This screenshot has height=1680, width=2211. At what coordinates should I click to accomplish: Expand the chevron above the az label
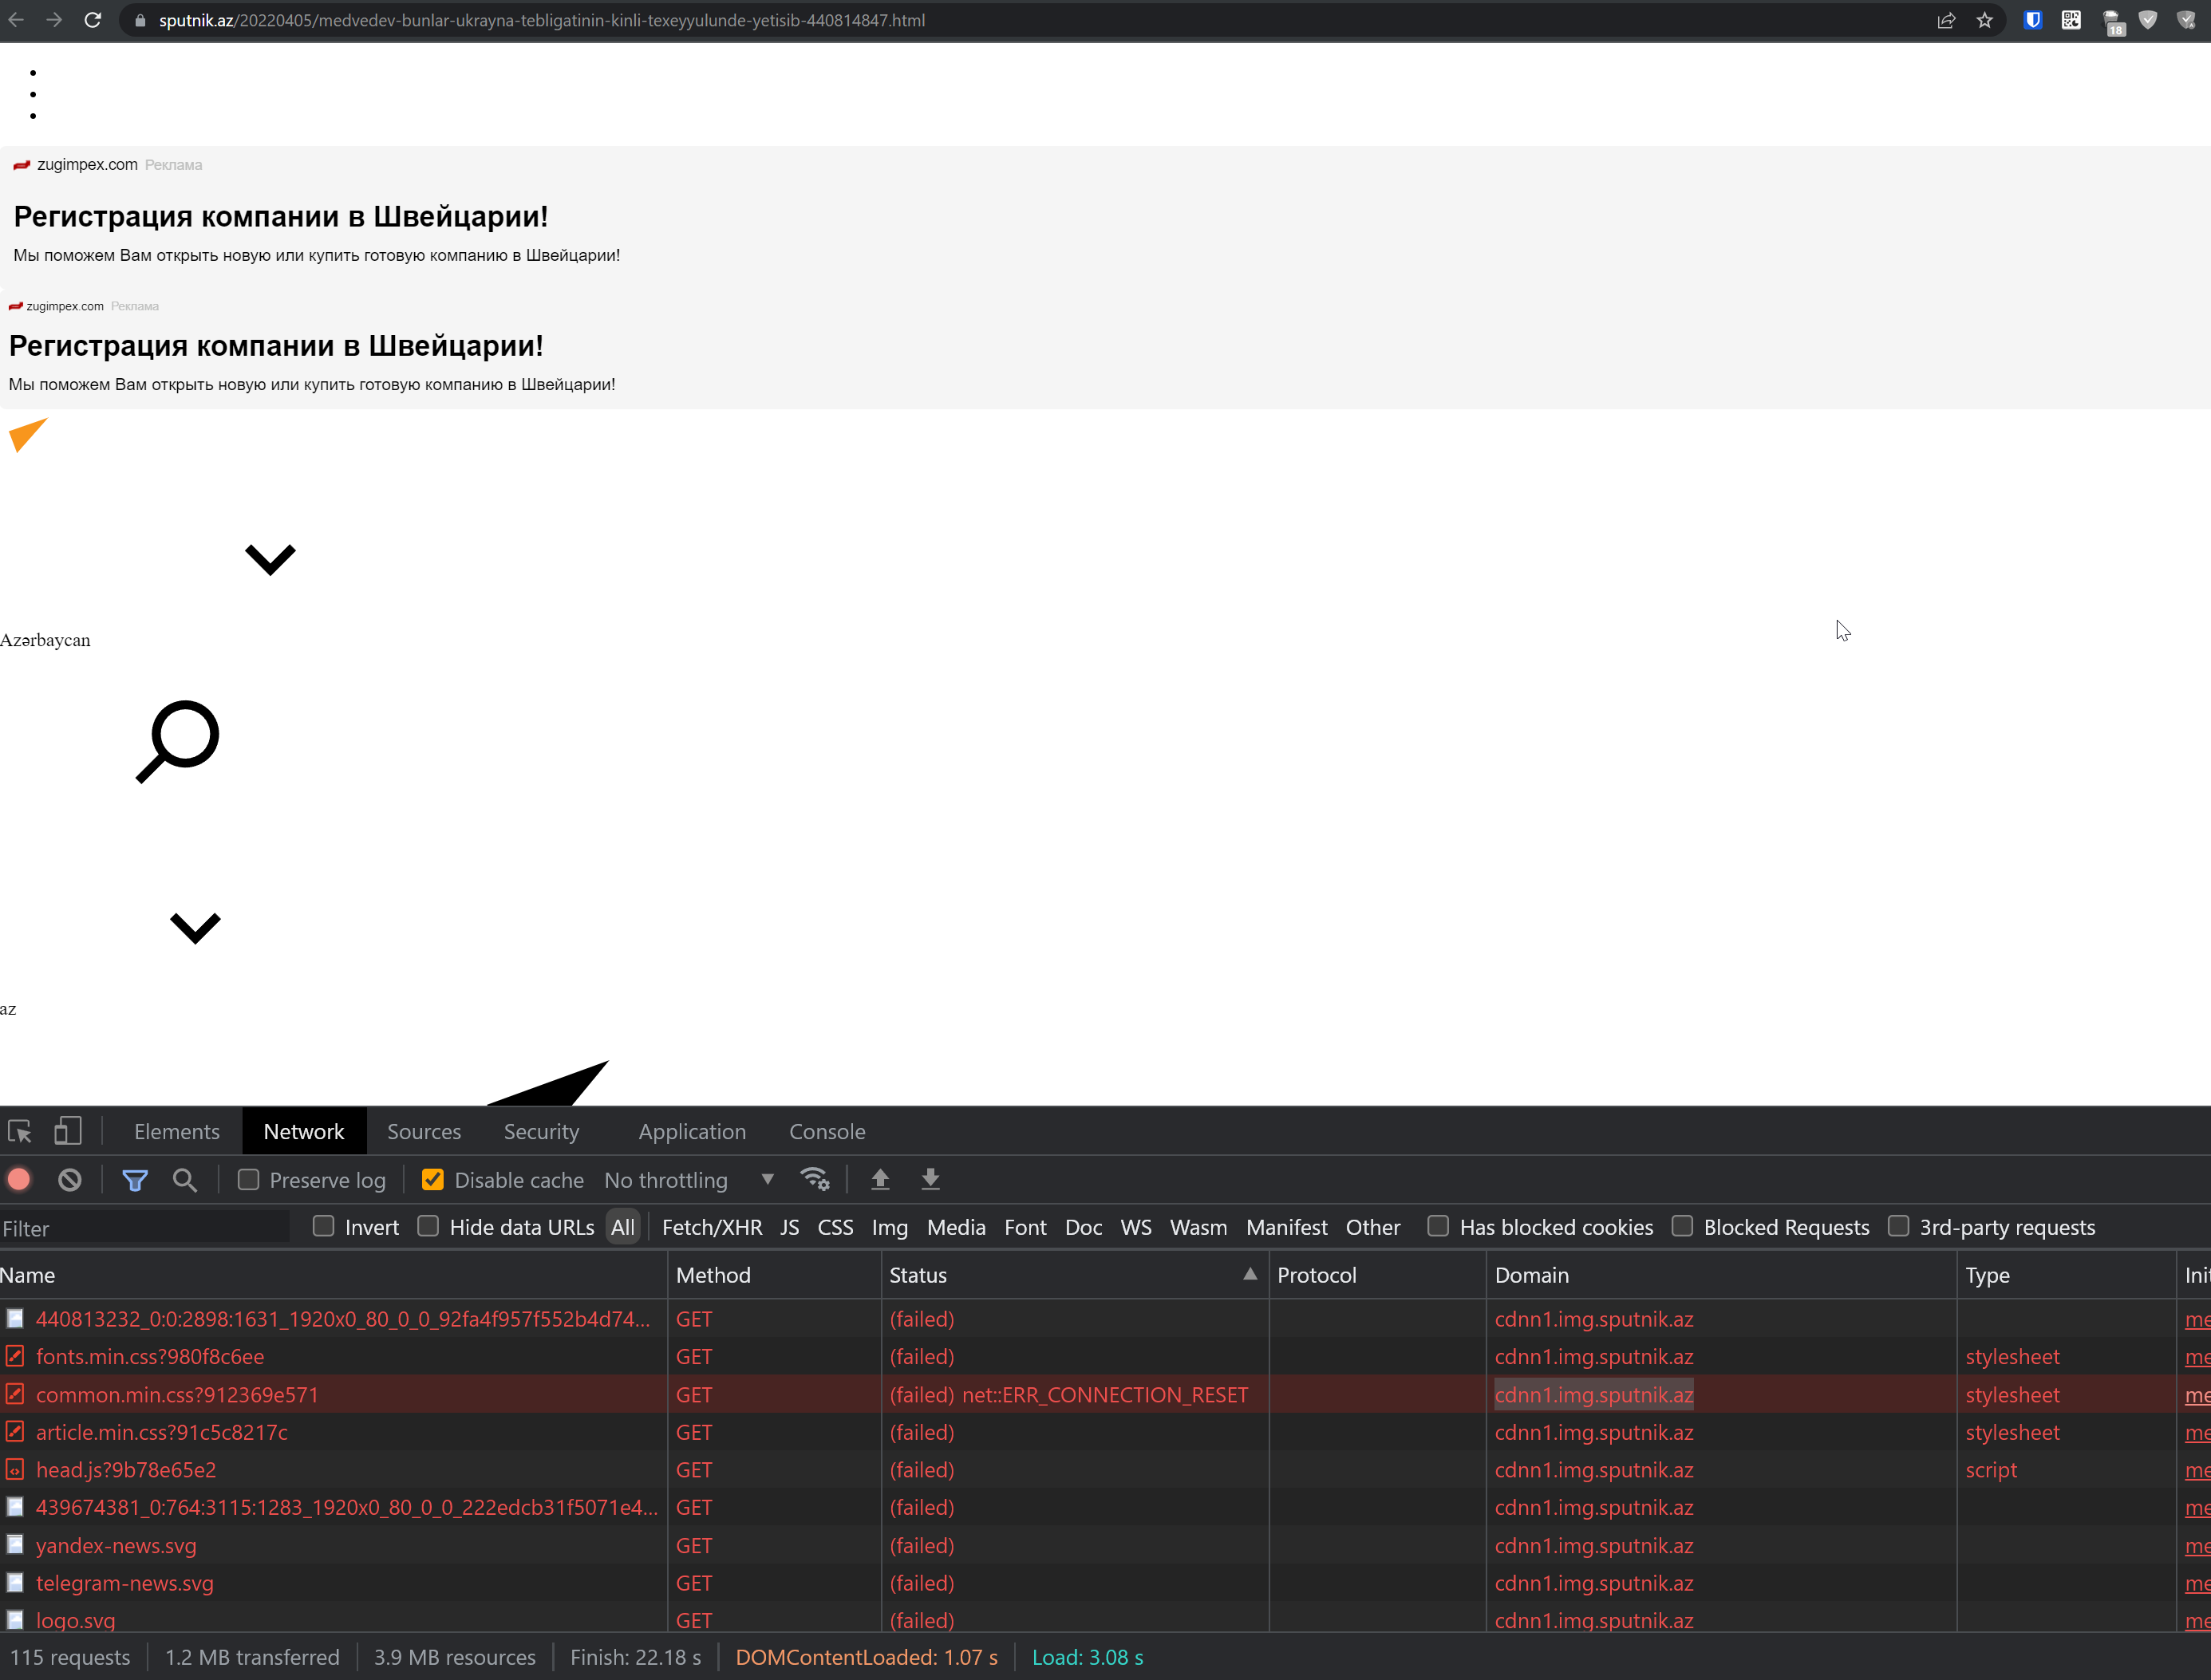tap(195, 928)
